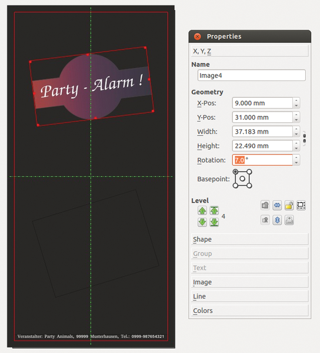Toggle the width-height proportion chain link
This screenshot has width=320, height=353.
[304, 138]
